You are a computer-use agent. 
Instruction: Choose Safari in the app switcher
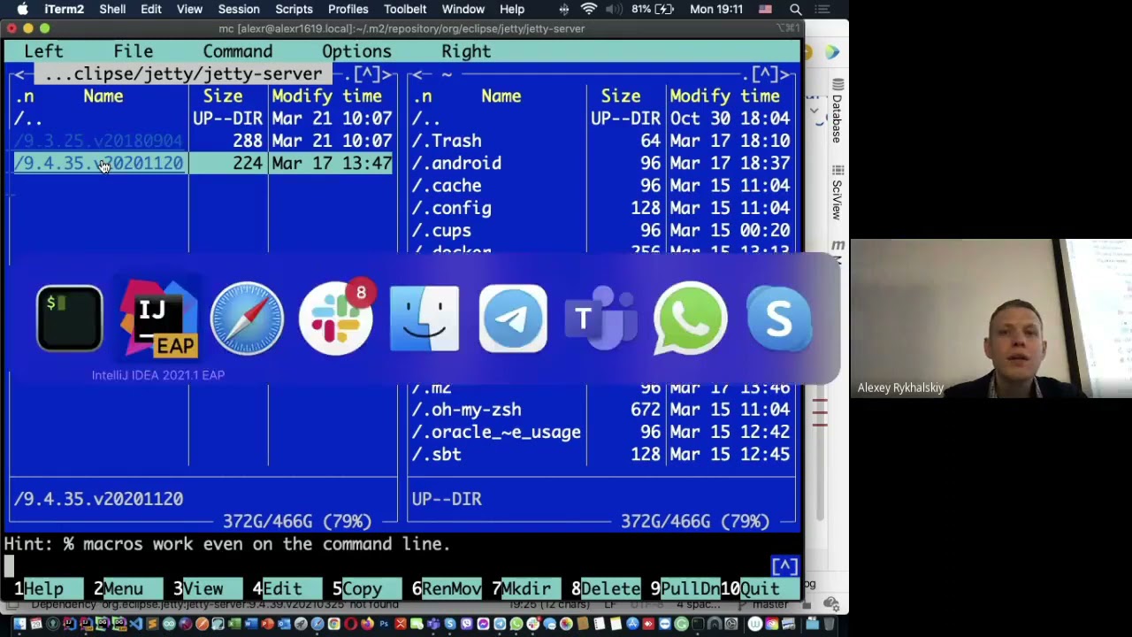coord(247,318)
